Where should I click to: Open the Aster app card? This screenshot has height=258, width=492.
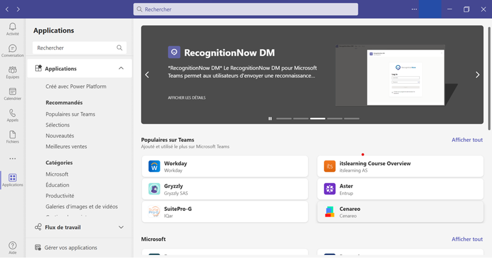[x=400, y=189]
